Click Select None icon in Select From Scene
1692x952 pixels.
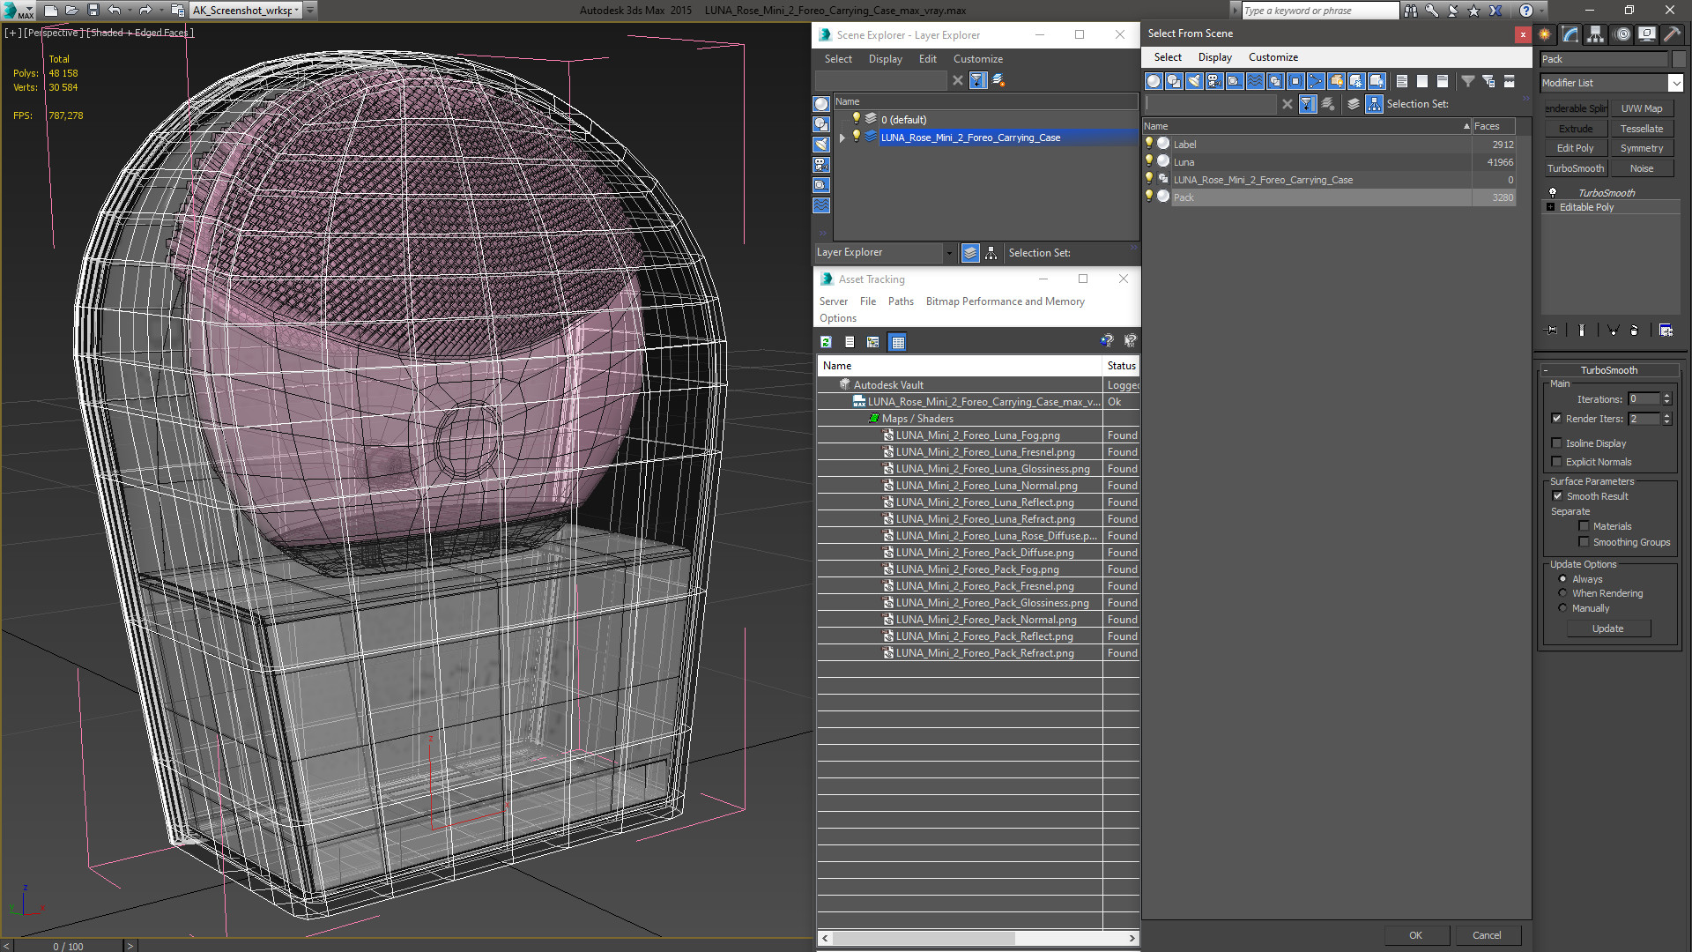pos(1422,81)
